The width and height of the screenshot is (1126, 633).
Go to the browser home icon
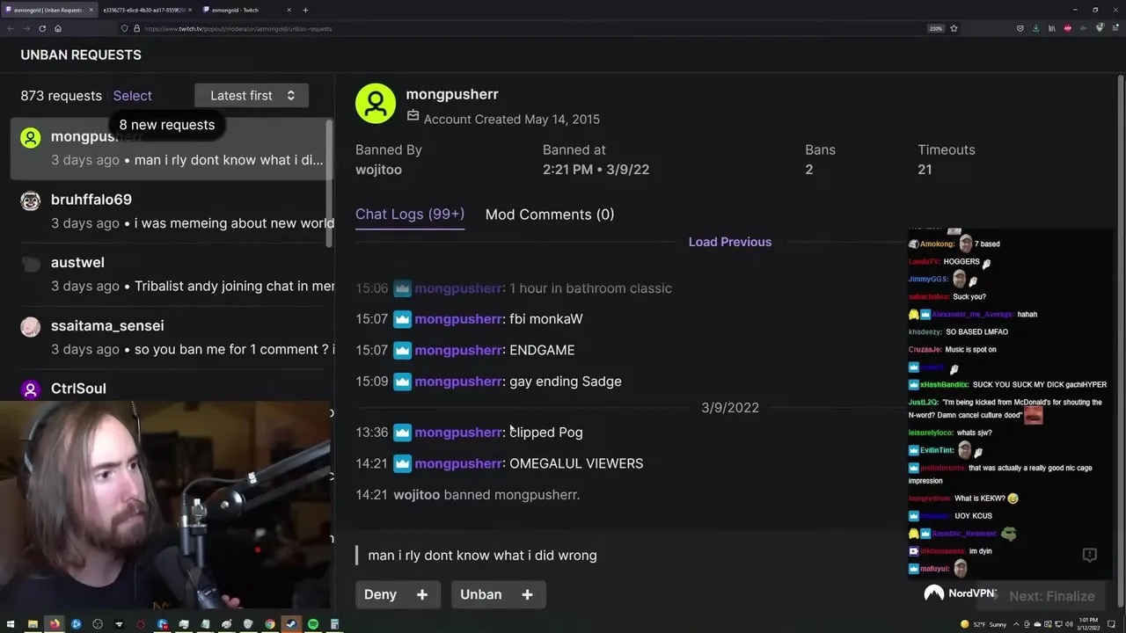(58, 28)
